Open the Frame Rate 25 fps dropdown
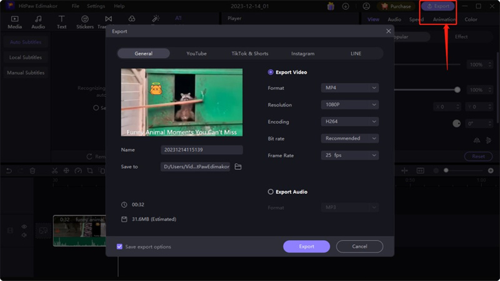 click(350, 155)
